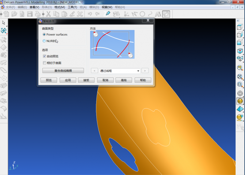Viewport: 245px width, 175px height.
Task: Close the 智能曲面 dialog
Action: pyautogui.click(x=148, y=20)
